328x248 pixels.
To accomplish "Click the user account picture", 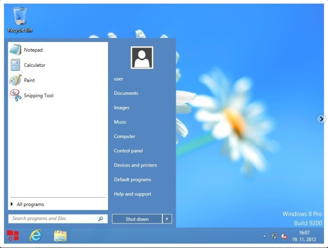I will pyautogui.click(x=142, y=58).
